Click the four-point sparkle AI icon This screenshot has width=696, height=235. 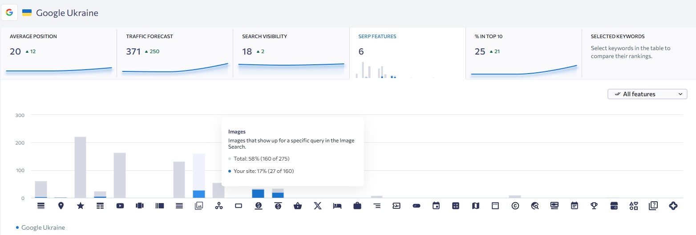point(673,206)
